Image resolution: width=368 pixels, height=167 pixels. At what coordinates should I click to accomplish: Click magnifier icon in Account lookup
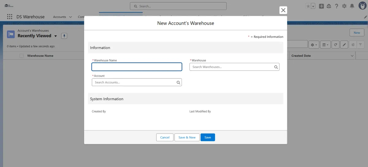178,82
